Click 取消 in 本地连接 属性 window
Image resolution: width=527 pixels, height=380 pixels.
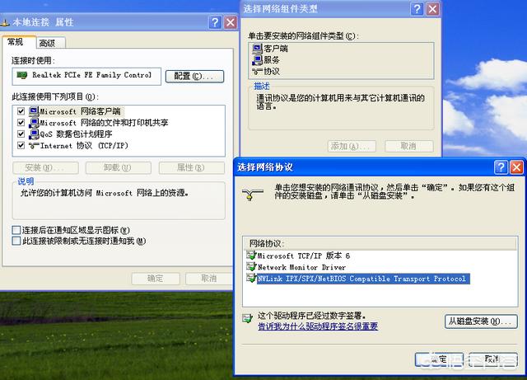209,279
